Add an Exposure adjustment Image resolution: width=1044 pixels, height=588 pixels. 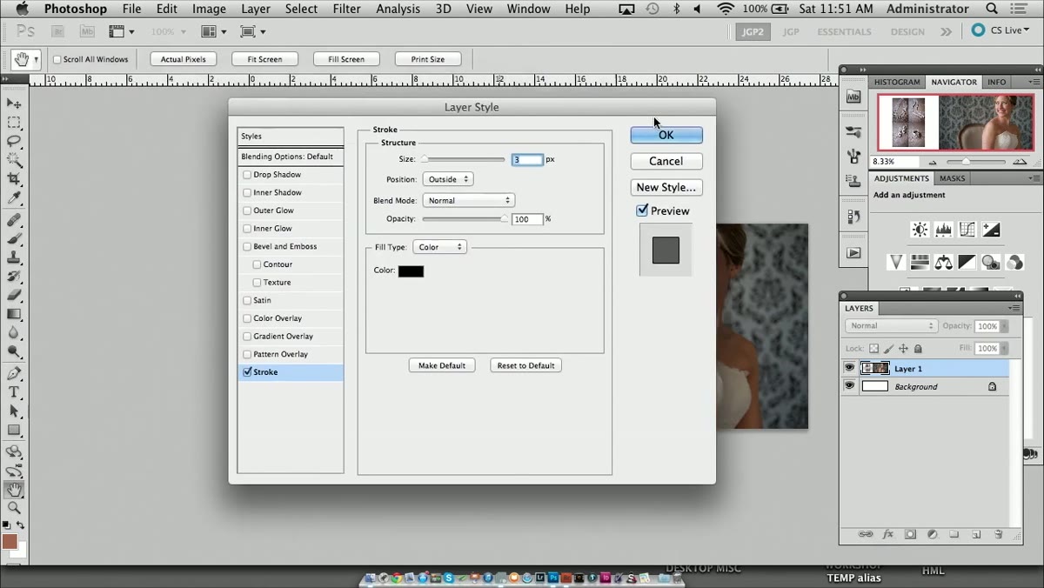(990, 230)
